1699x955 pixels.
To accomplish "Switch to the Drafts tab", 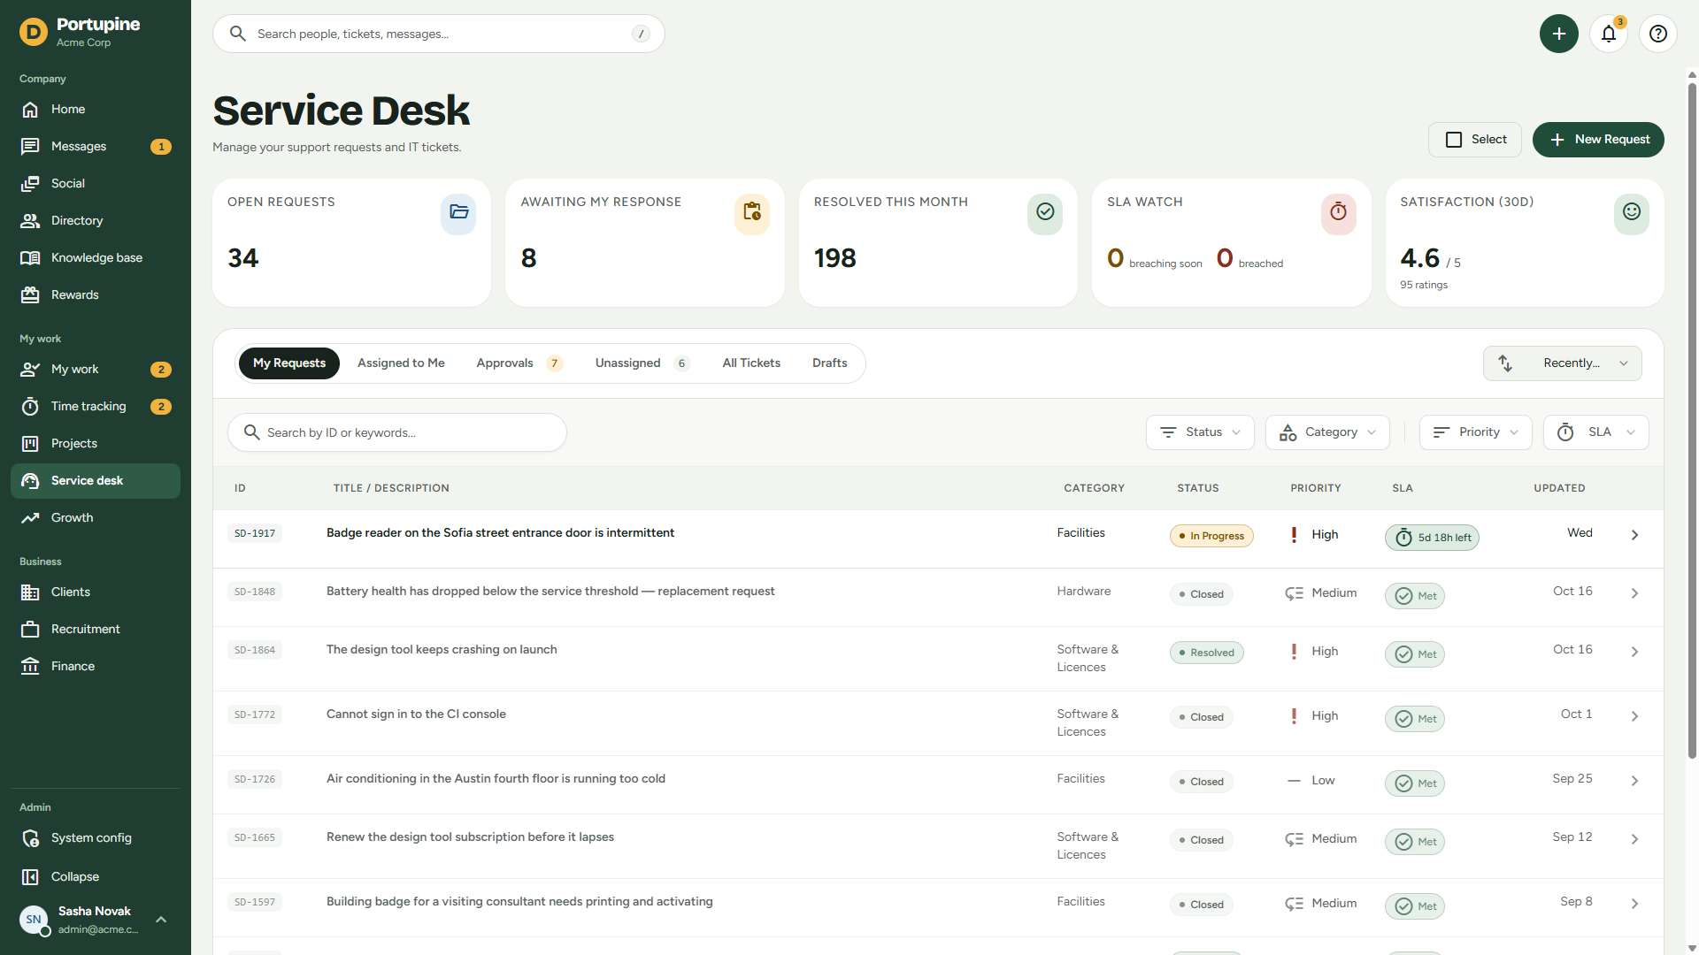I will click(830, 363).
